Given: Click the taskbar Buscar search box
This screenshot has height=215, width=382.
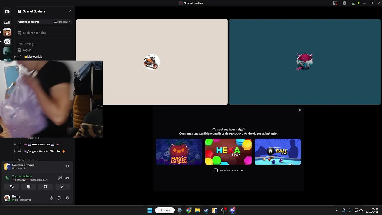Looking at the screenshot, I should 165,210.
